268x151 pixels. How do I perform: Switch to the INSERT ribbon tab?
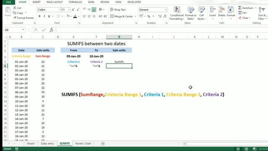pos(36,2)
